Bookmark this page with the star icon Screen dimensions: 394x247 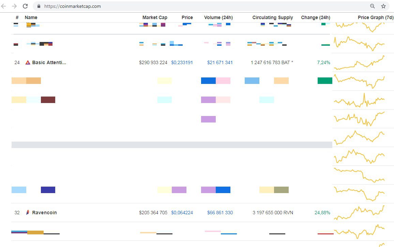(x=383, y=6)
